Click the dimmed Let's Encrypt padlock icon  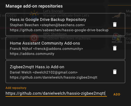pos(34,14)
